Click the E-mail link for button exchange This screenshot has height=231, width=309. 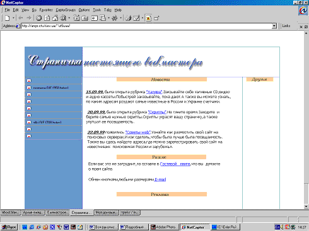160,179
